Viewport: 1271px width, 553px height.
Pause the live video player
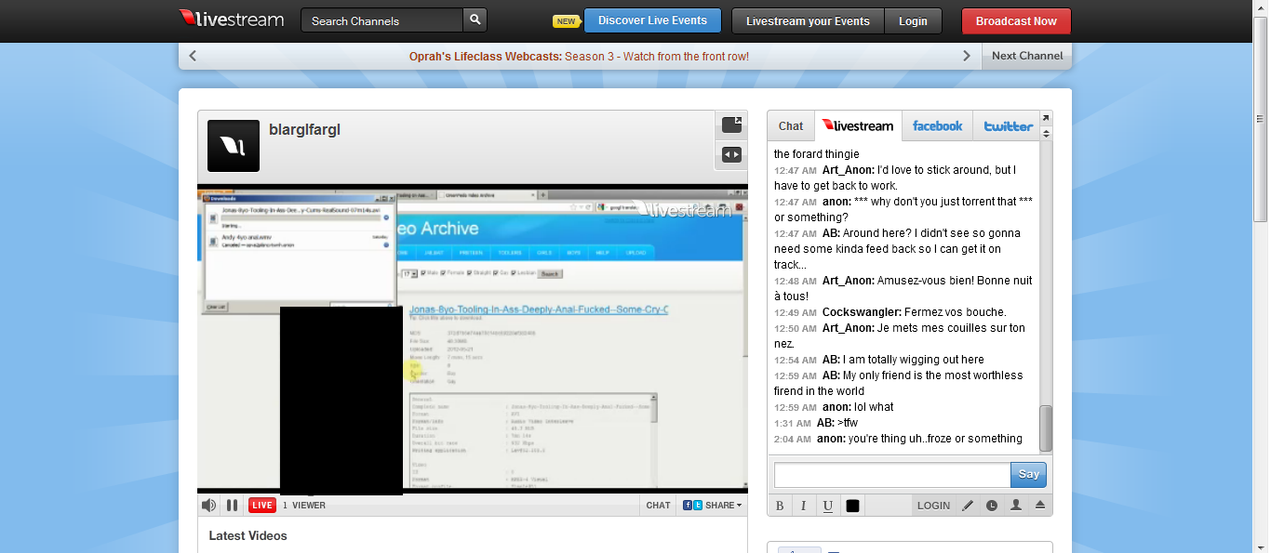pos(232,506)
